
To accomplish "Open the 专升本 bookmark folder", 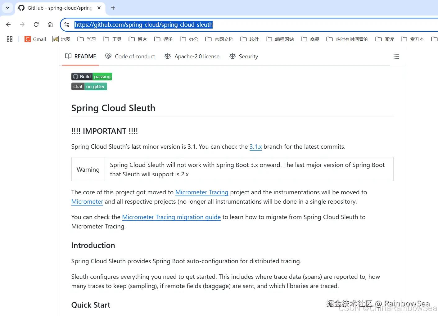I will [413, 39].
